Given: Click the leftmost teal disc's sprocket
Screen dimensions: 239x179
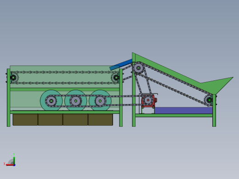Looking at the screenshot, I should (51, 101).
